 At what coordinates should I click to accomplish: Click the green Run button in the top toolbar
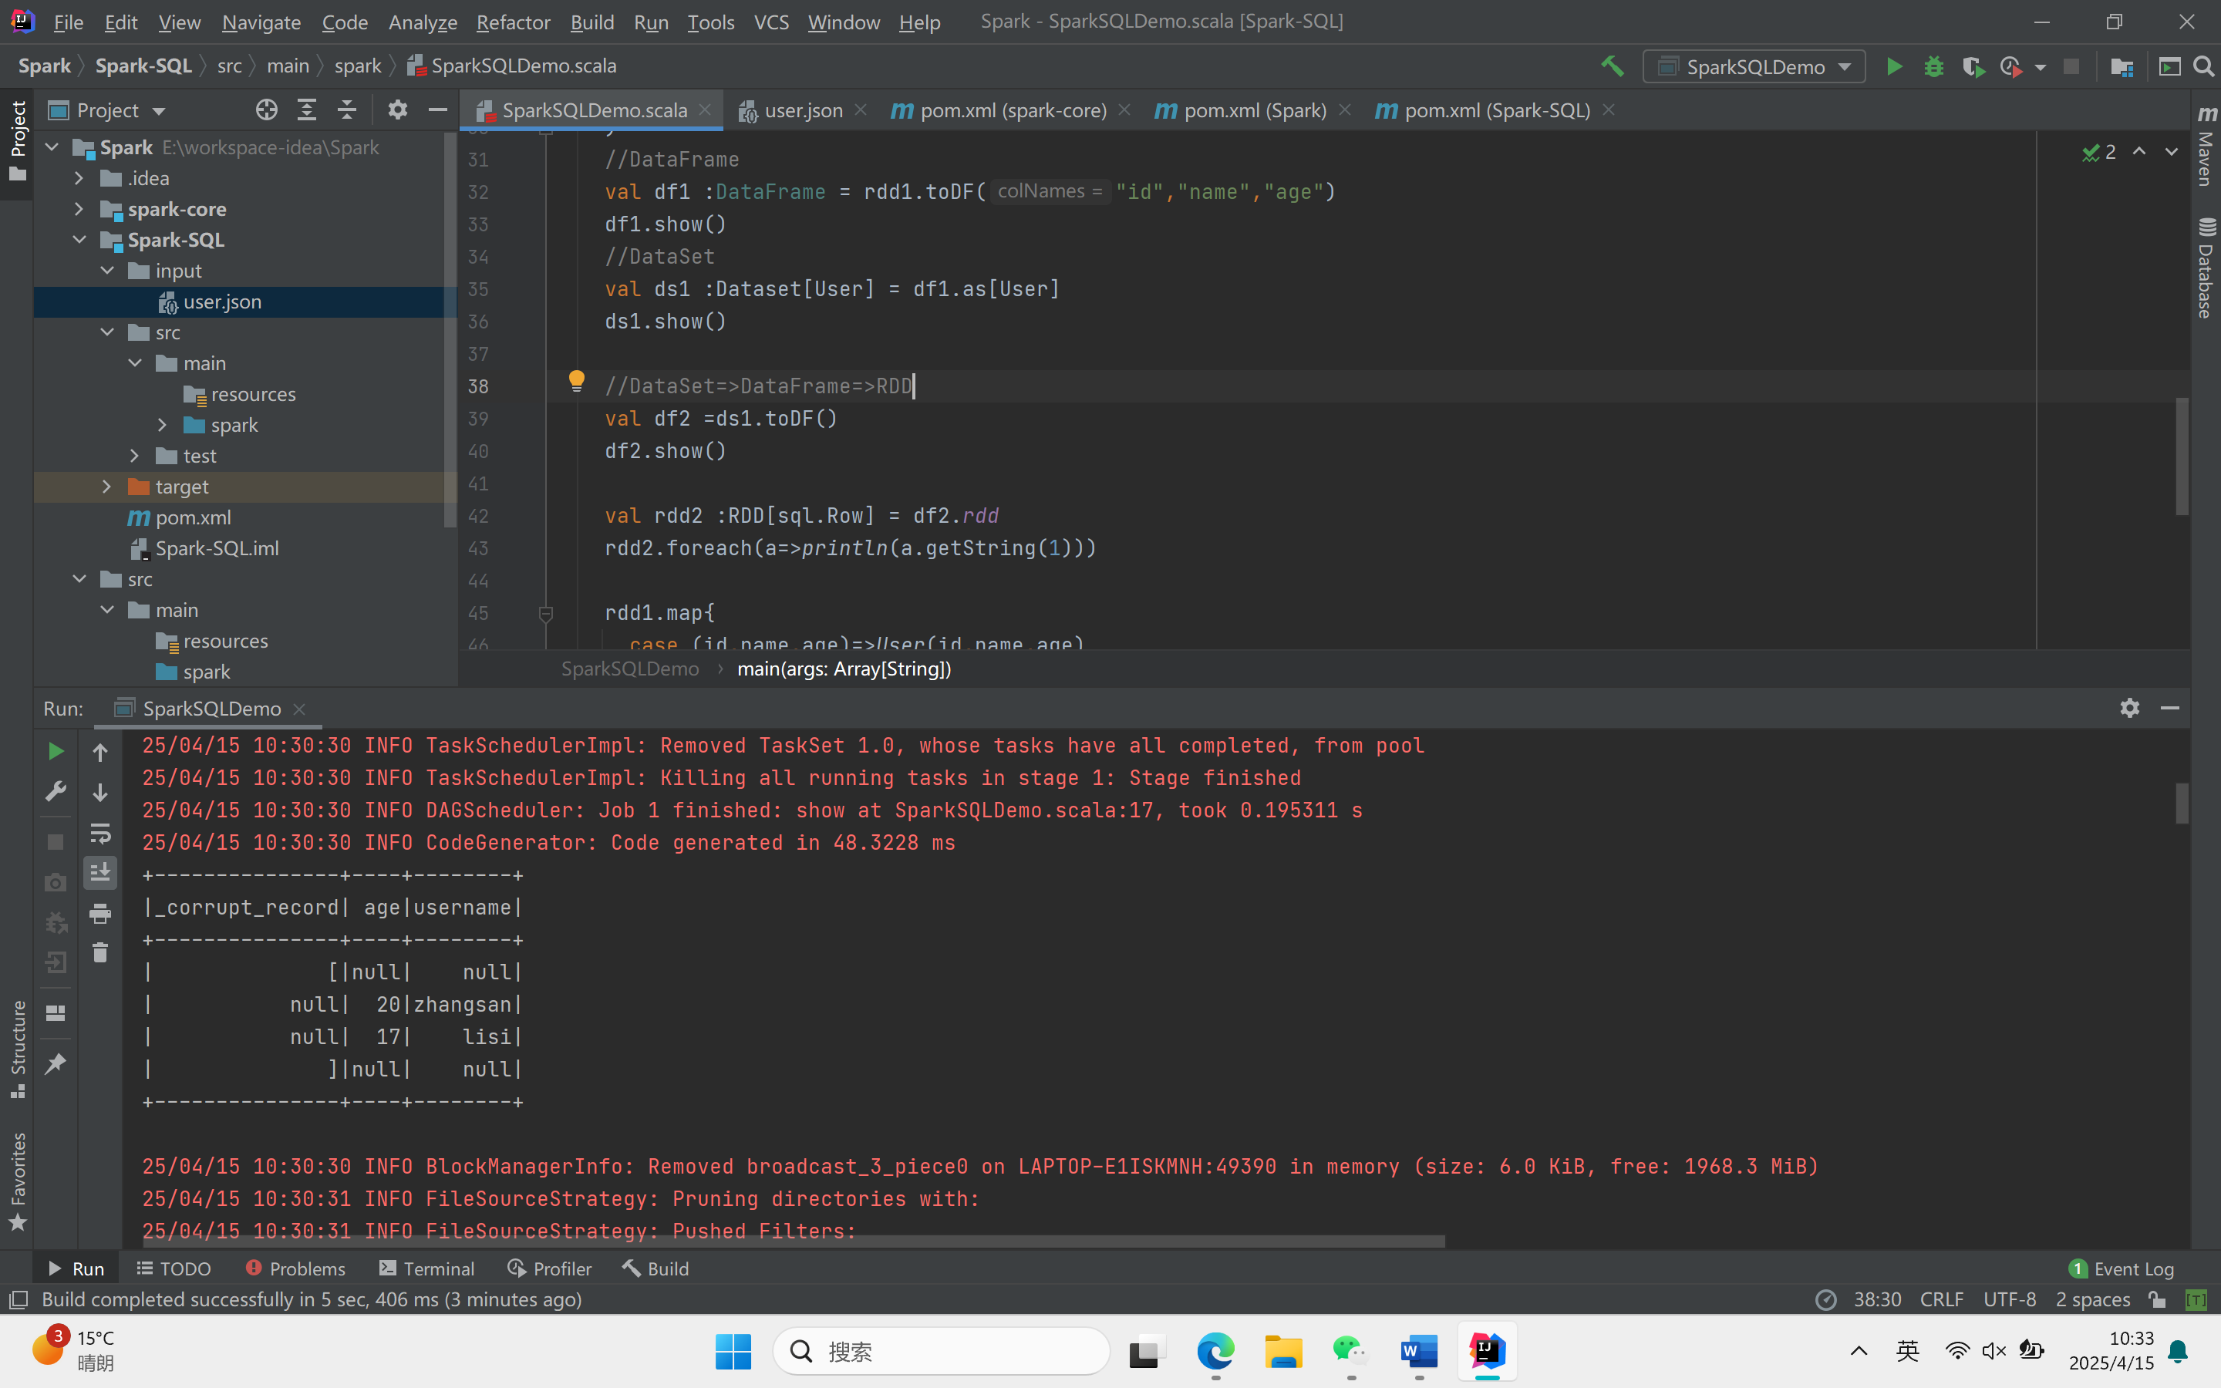point(1893,67)
